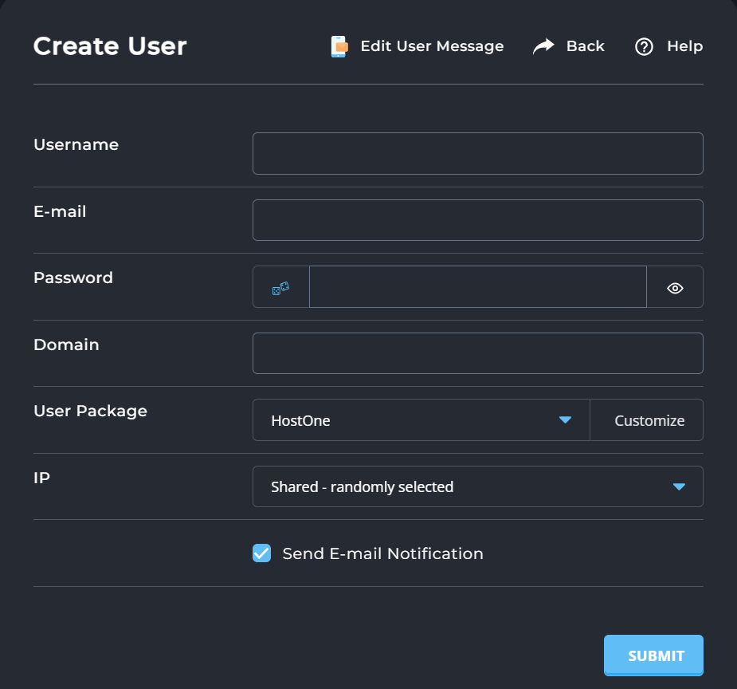Click the blue arrow in the IP selector
This screenshot has width=737, height=689.
[679, 486]
